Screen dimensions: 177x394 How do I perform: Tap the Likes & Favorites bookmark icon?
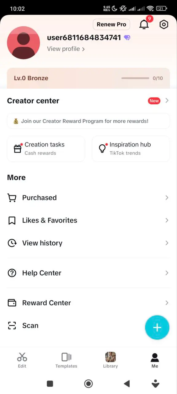[12, 220]
